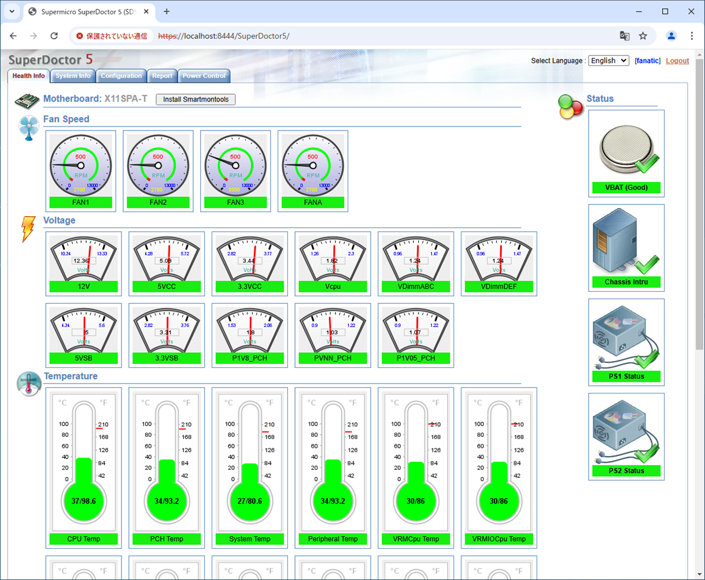Bookmark this page with the star icon
705x580 pixels.
point(643,36)
